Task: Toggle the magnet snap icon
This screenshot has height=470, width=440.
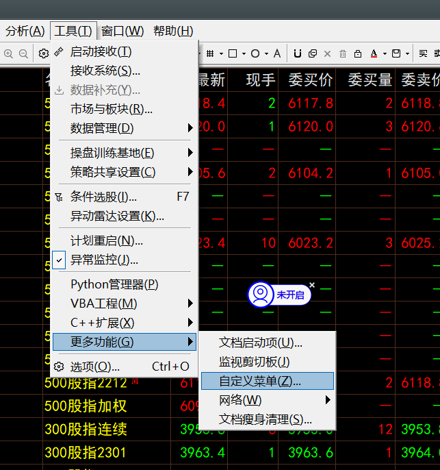Action: [297, 53]
